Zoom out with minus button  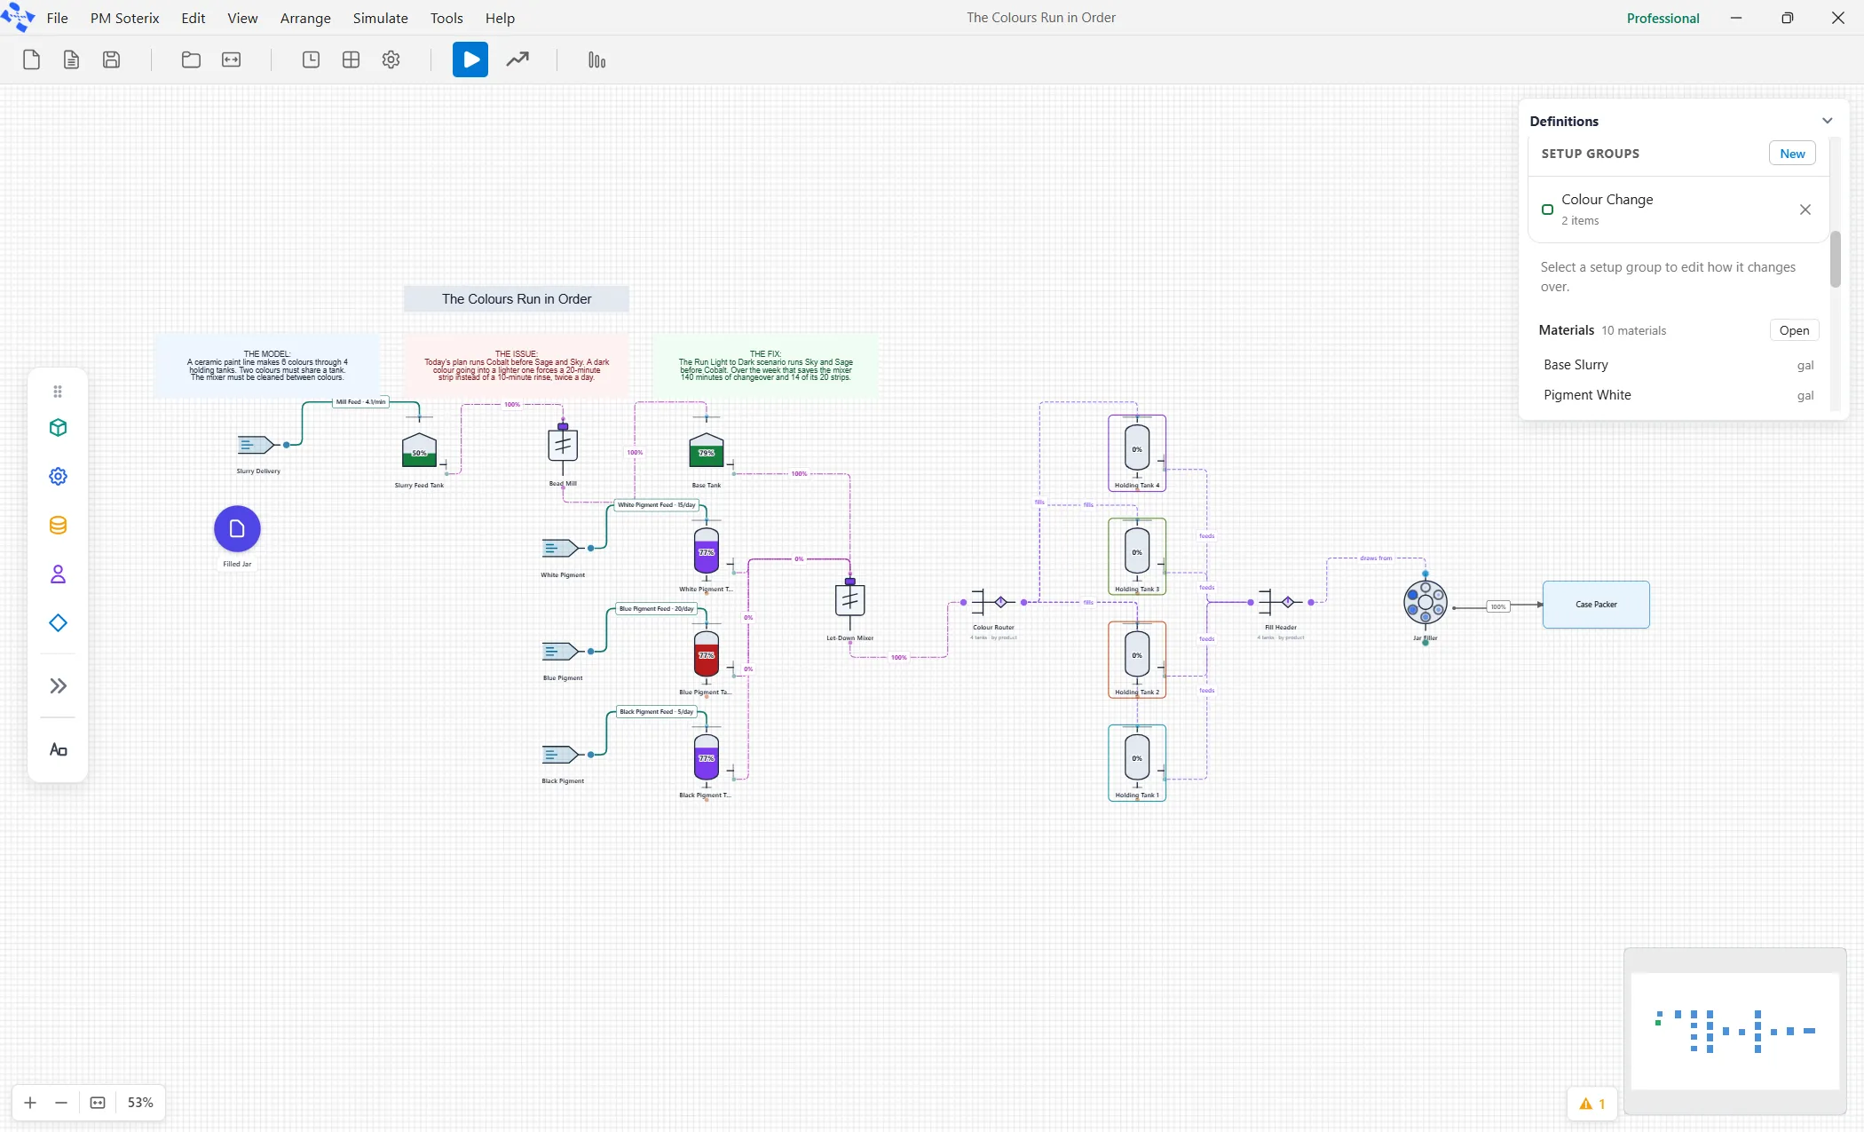tap(61, 1103)
